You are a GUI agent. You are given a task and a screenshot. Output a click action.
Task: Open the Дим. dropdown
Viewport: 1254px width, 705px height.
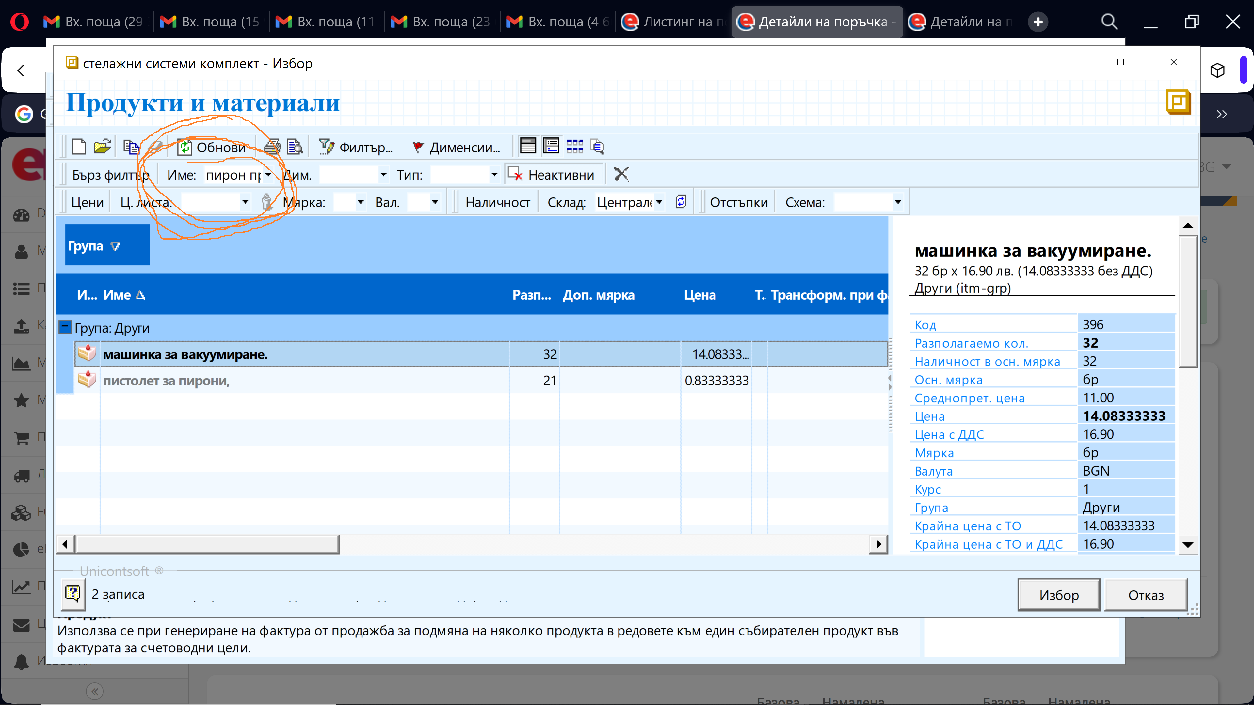point(384,175)
